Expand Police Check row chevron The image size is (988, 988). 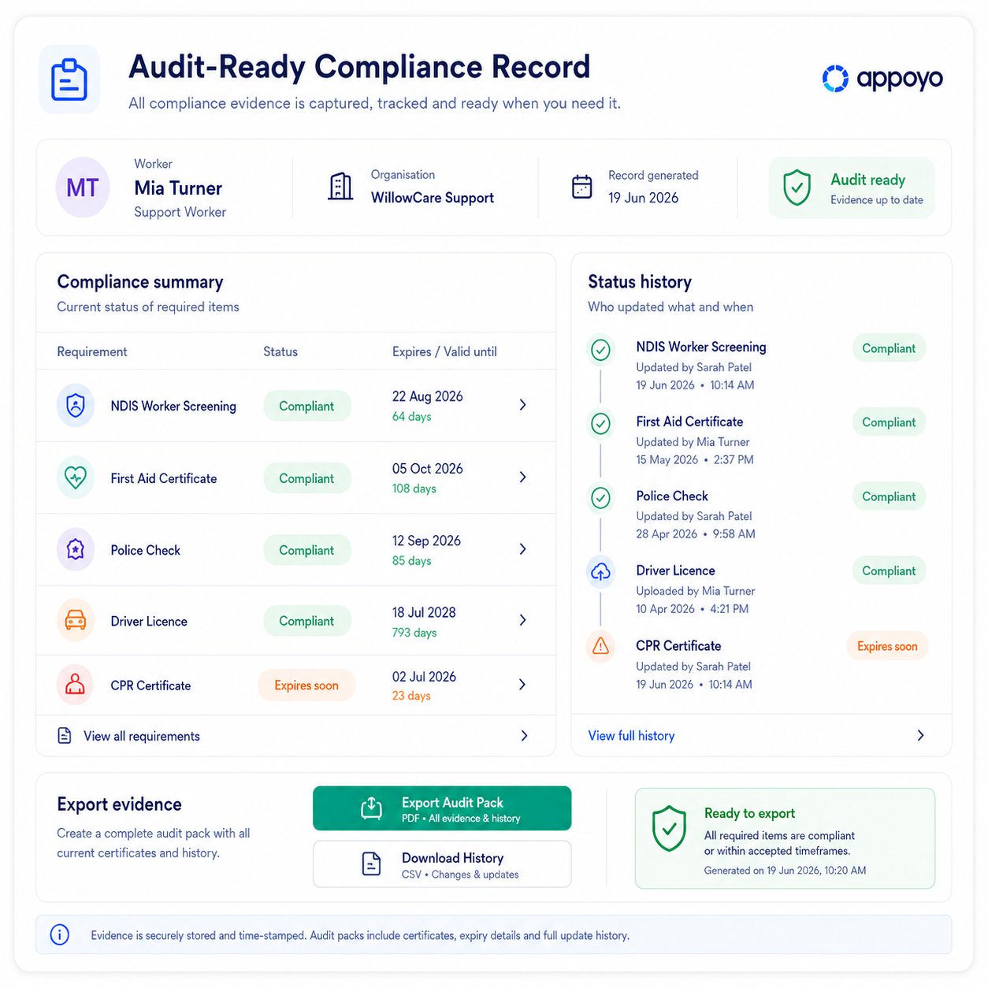click(523, 549)
